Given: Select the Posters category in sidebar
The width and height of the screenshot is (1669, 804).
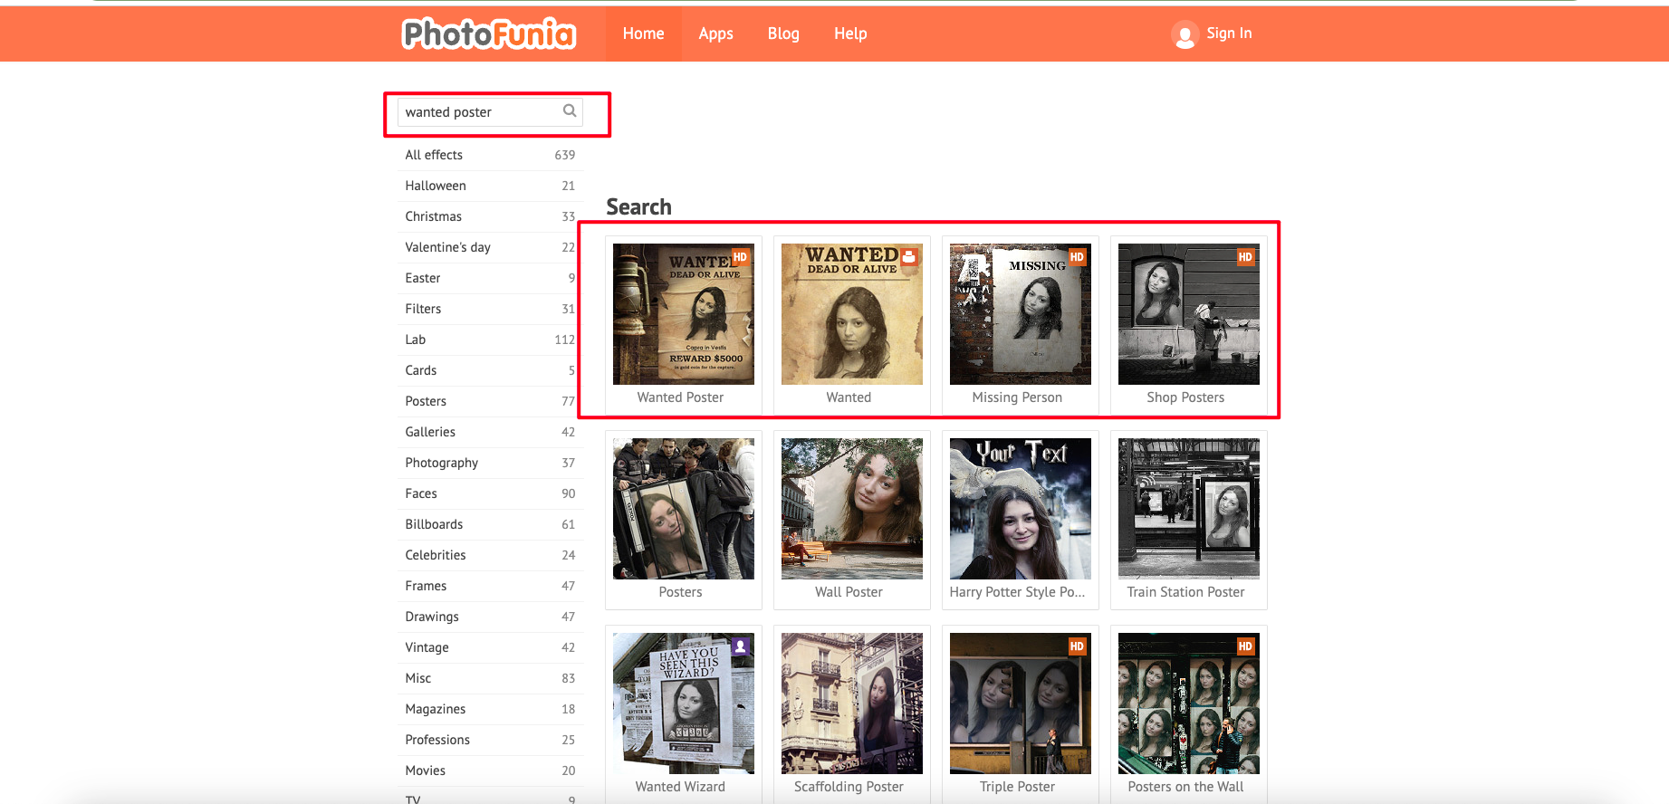Looking at the screenshot, I should [490, 401].
